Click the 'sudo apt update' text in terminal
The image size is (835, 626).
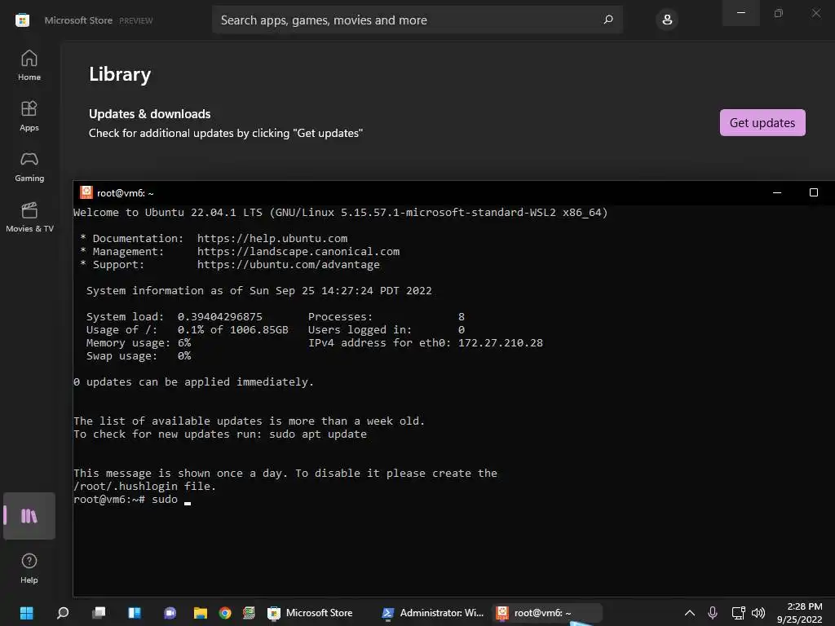318,434
